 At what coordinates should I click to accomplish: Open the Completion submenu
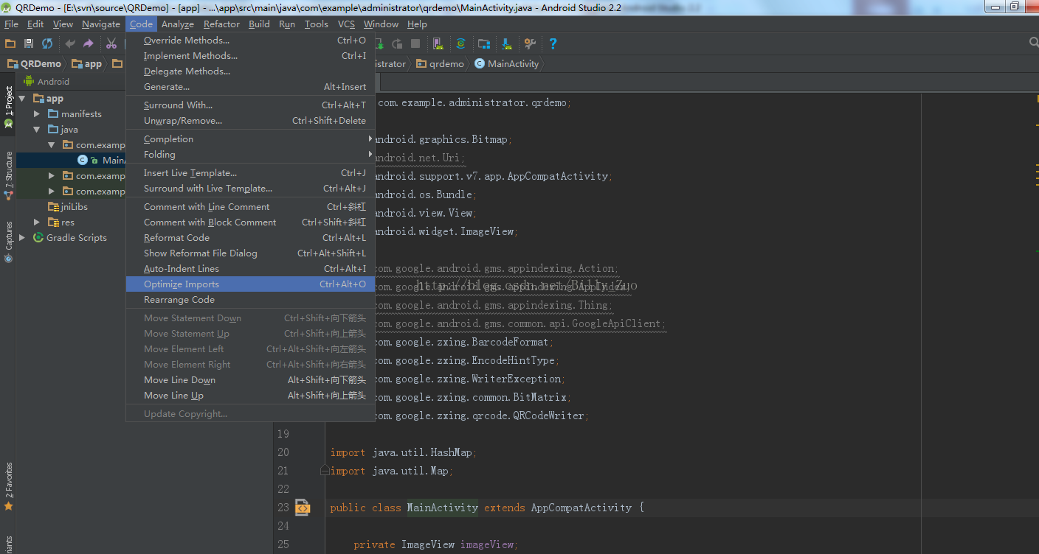(250, 138)
